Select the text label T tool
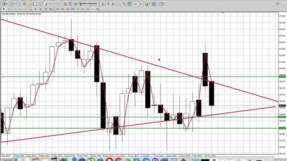The width and height of the screenshot is (287, 161). click(40, 9)
